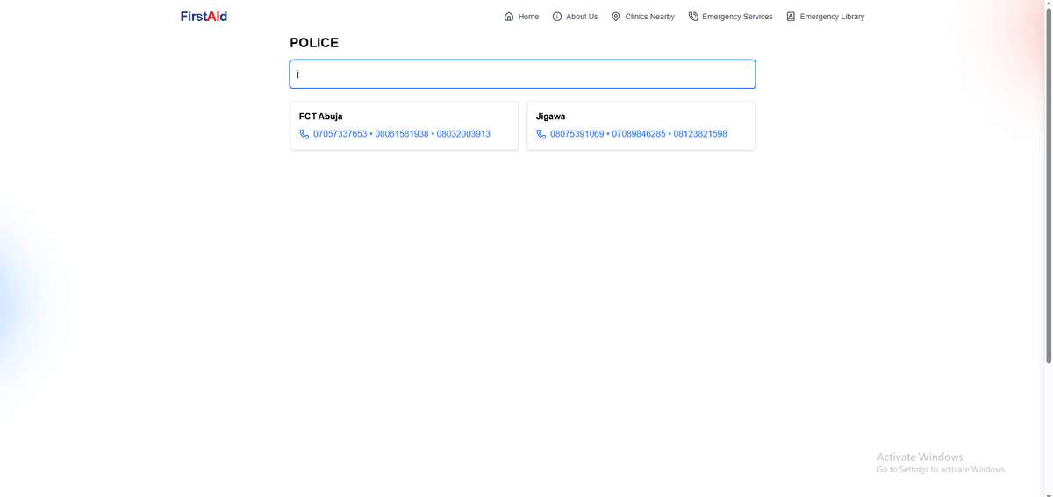Call Jigawa number 08075391069

tap(577, 134)
